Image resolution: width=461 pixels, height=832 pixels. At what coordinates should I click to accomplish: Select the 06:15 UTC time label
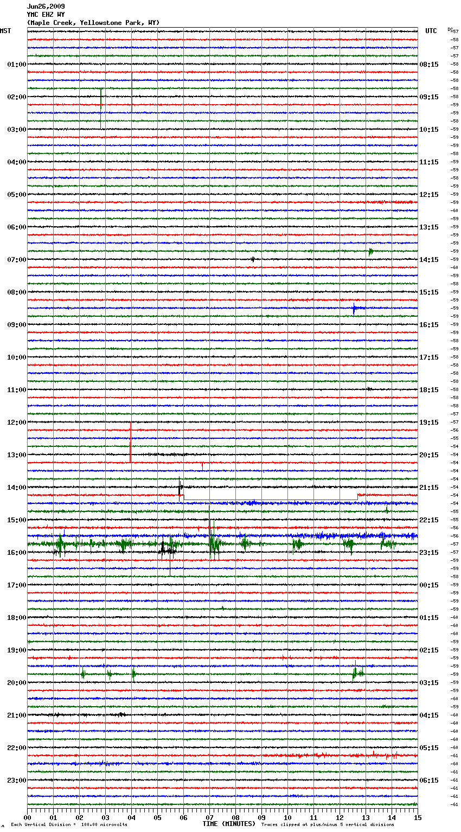point(429,780)
